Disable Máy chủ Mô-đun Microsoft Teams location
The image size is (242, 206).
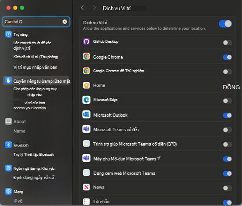[x=227, y=159]
